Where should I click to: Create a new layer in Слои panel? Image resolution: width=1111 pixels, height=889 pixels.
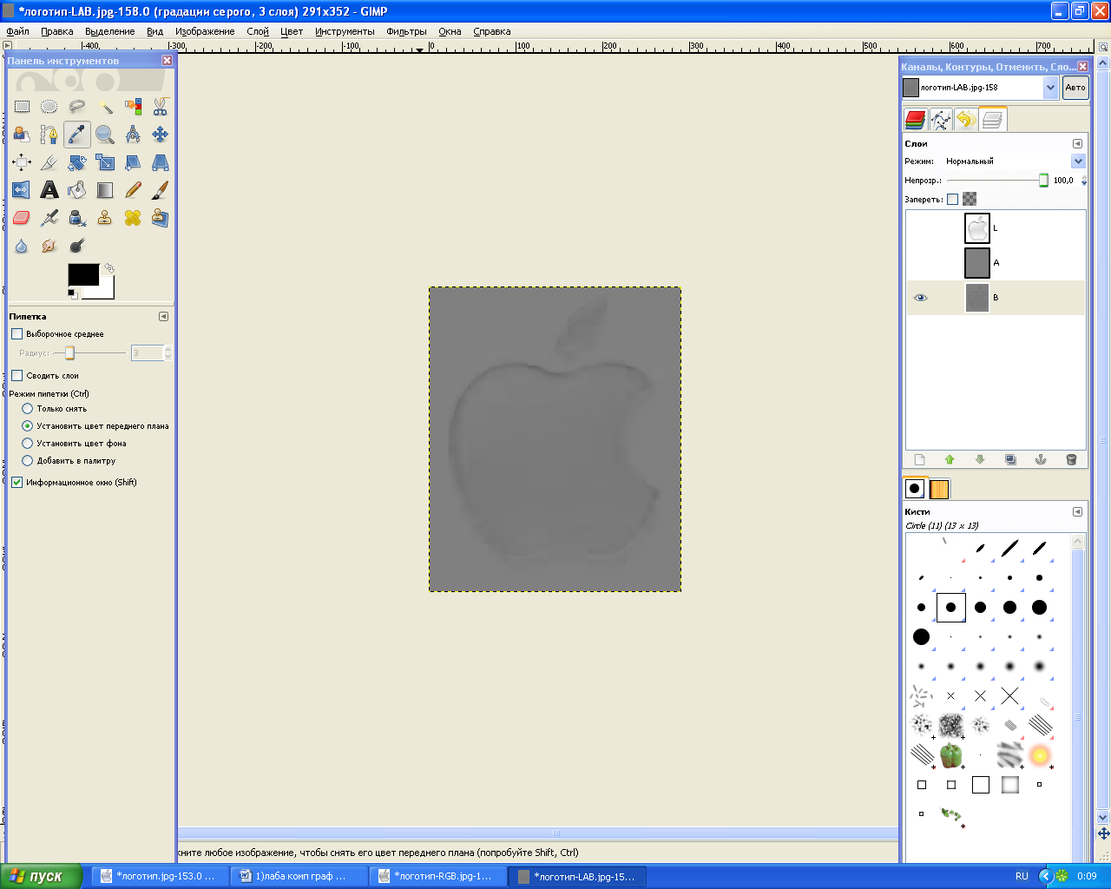(x=919, y=459)
